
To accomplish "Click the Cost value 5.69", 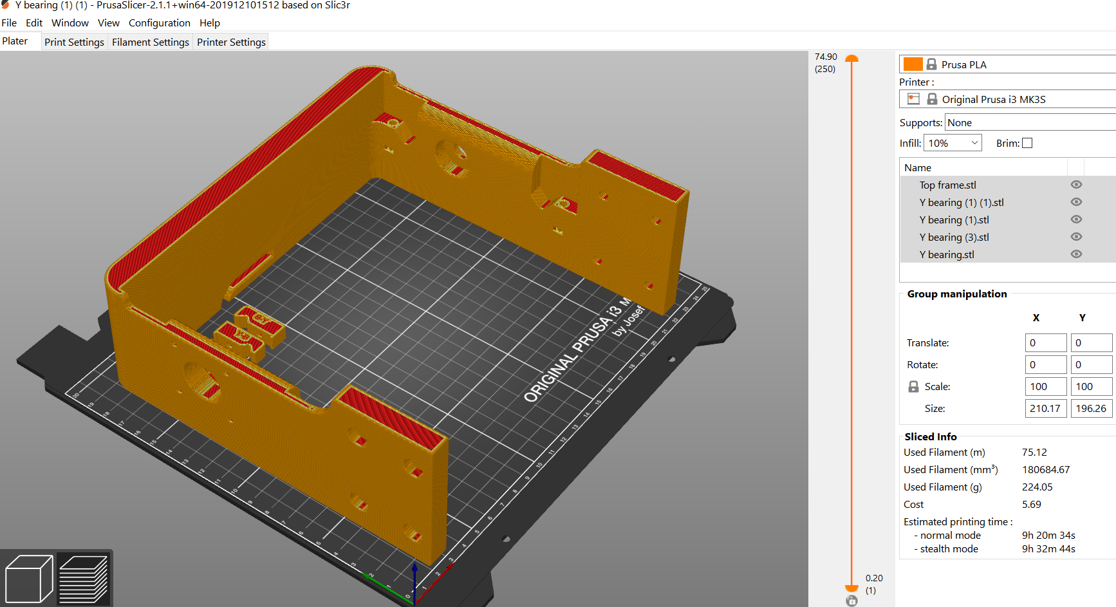I will pos(1032,505).
